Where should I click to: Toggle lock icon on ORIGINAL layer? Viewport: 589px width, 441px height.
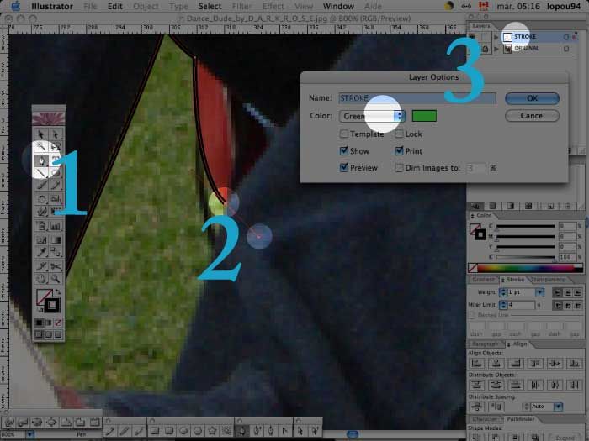coord(486,49)
